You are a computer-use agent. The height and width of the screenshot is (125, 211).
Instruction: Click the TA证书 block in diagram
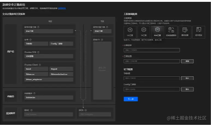[x=36, y=44]
